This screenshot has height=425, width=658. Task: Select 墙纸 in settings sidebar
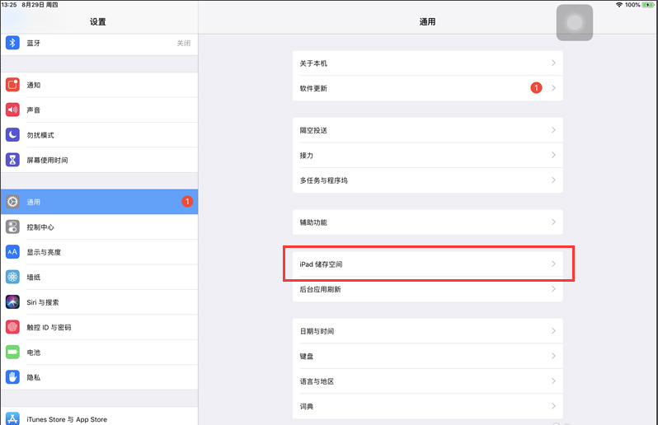(100, 277)
